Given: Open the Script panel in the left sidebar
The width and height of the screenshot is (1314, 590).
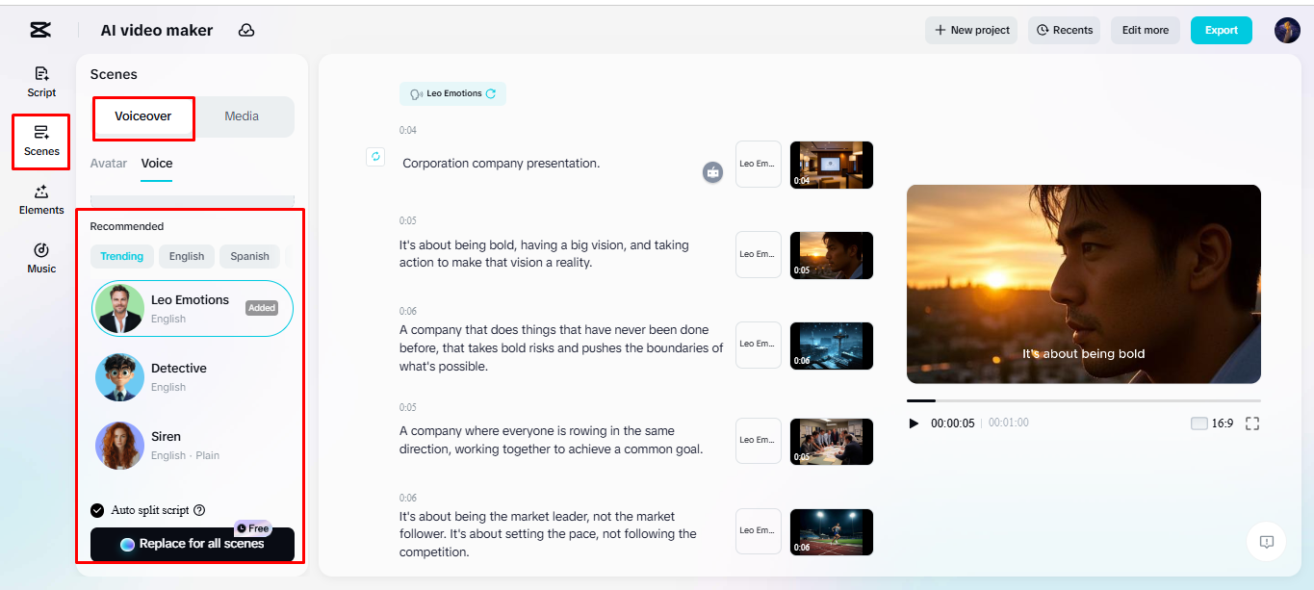Looking at the screenshot, I should point(40,81).
